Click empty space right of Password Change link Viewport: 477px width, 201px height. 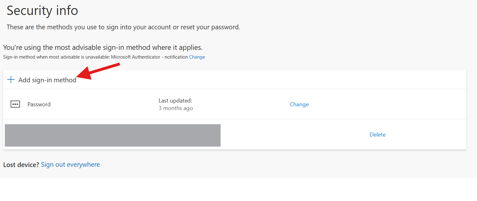(x=387, y=104)
